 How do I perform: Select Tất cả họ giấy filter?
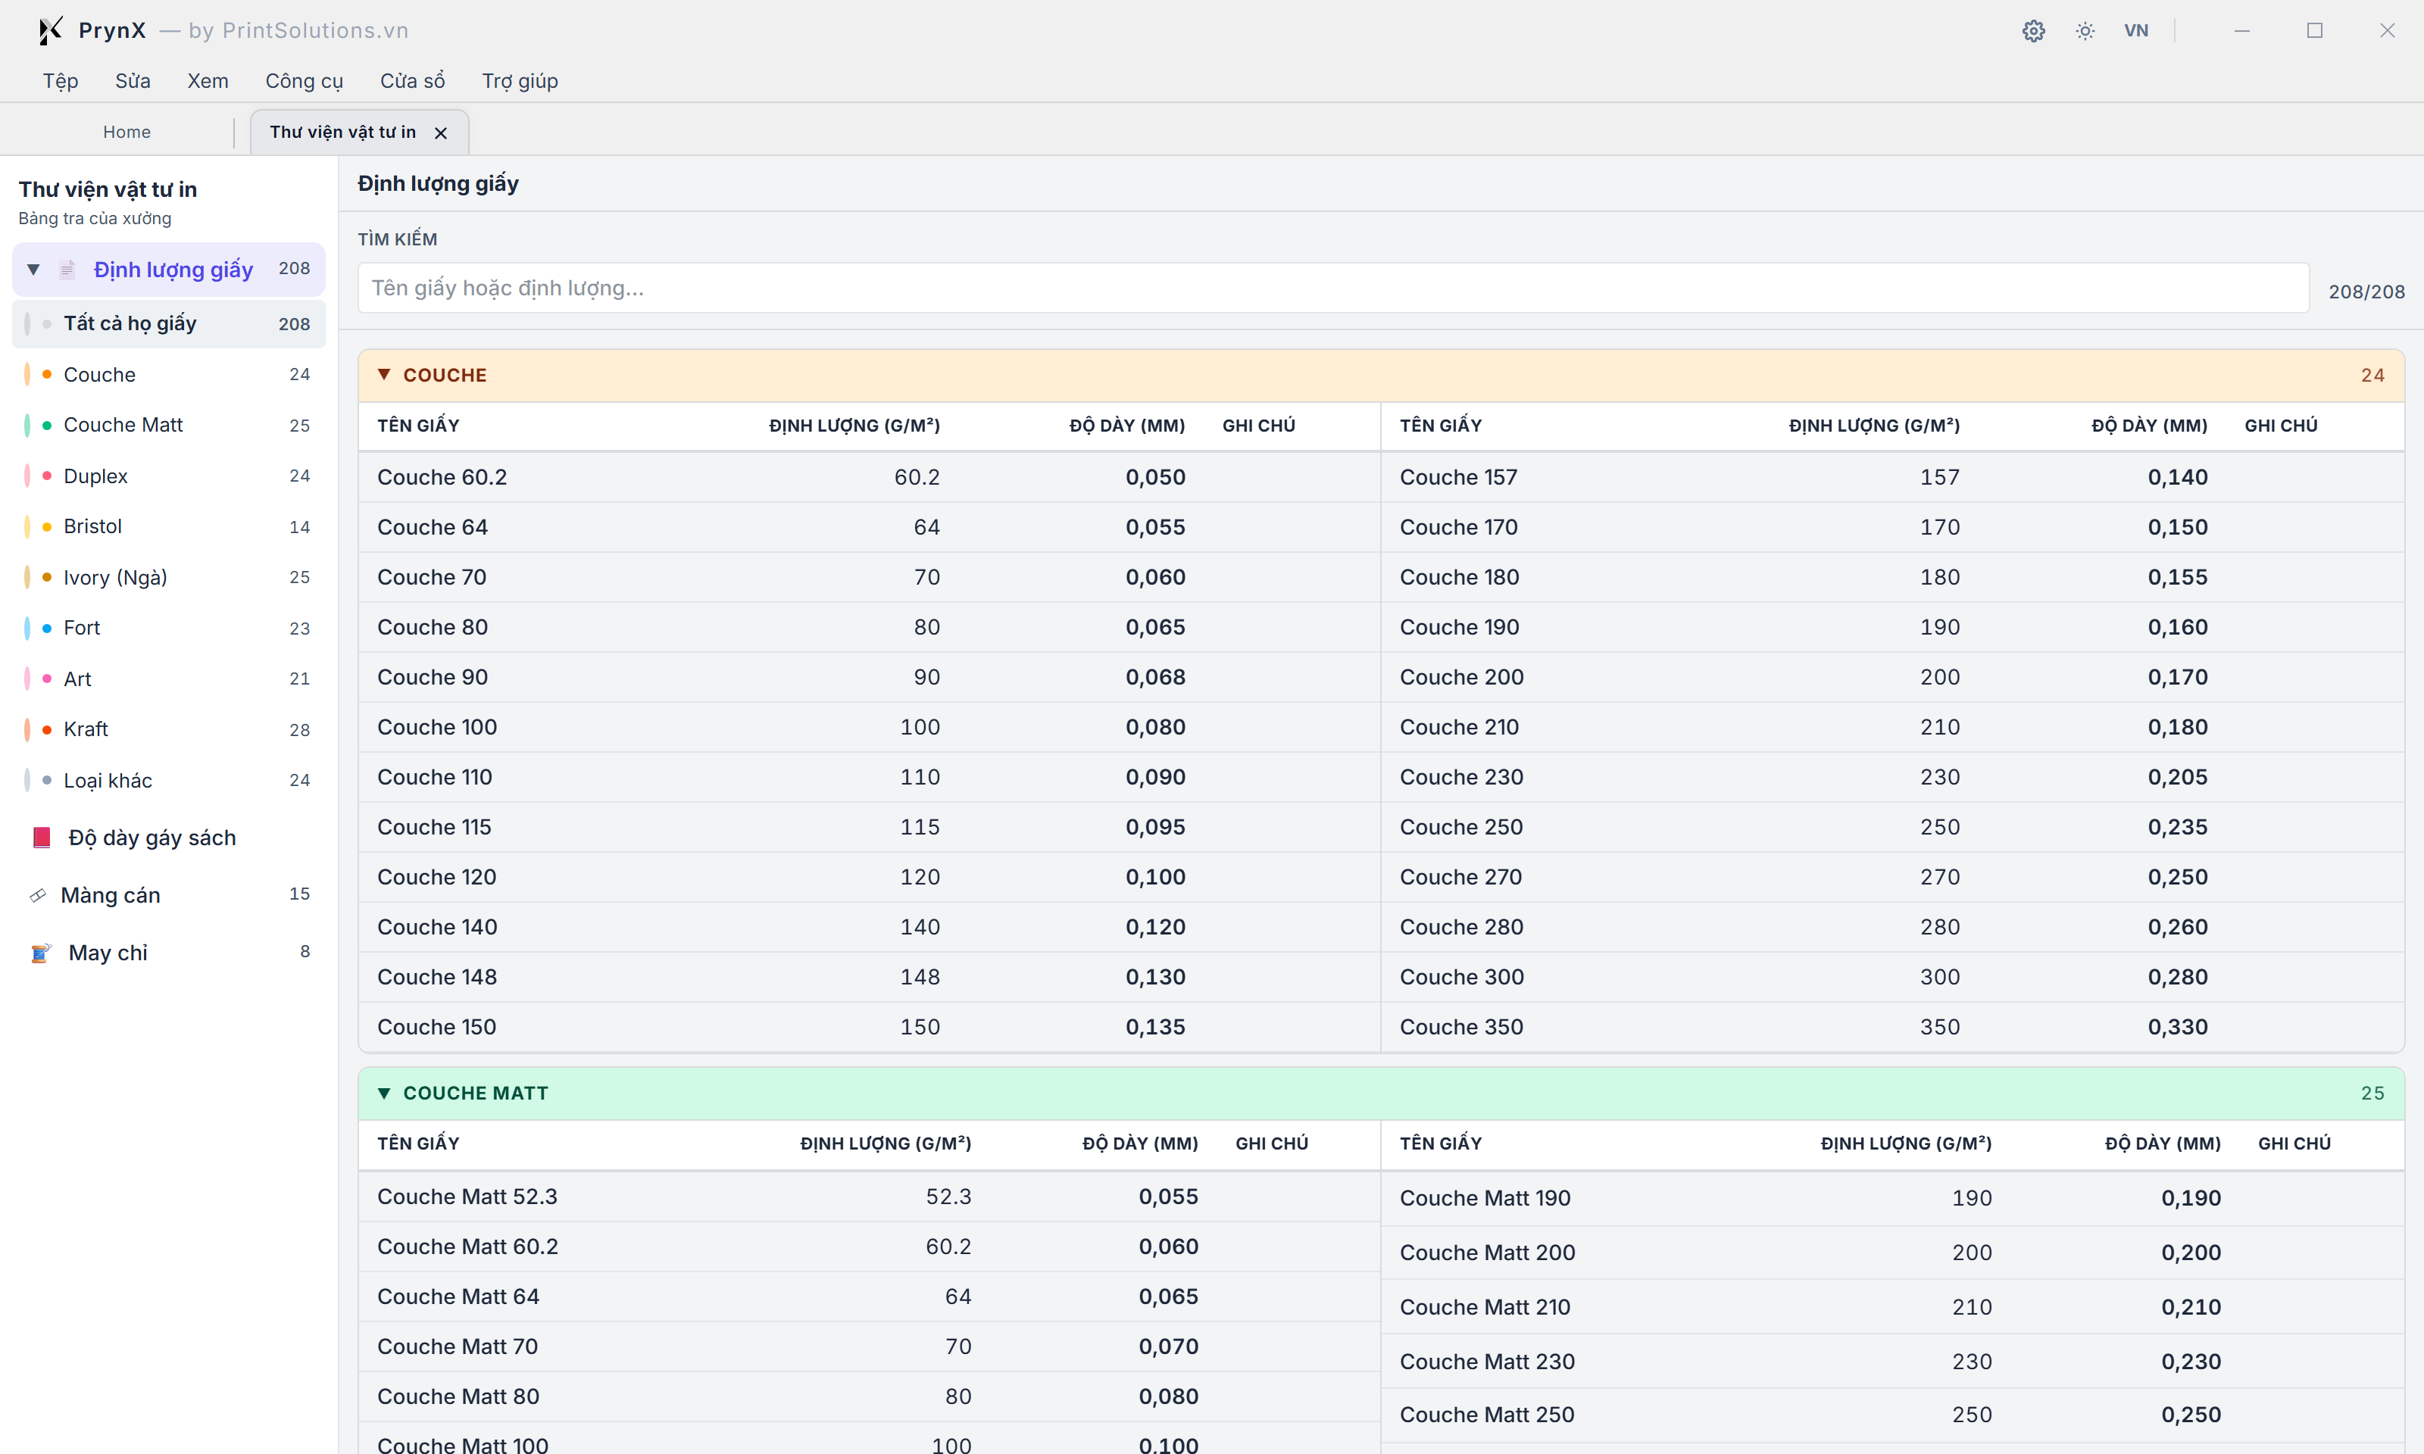pos(168,323)
